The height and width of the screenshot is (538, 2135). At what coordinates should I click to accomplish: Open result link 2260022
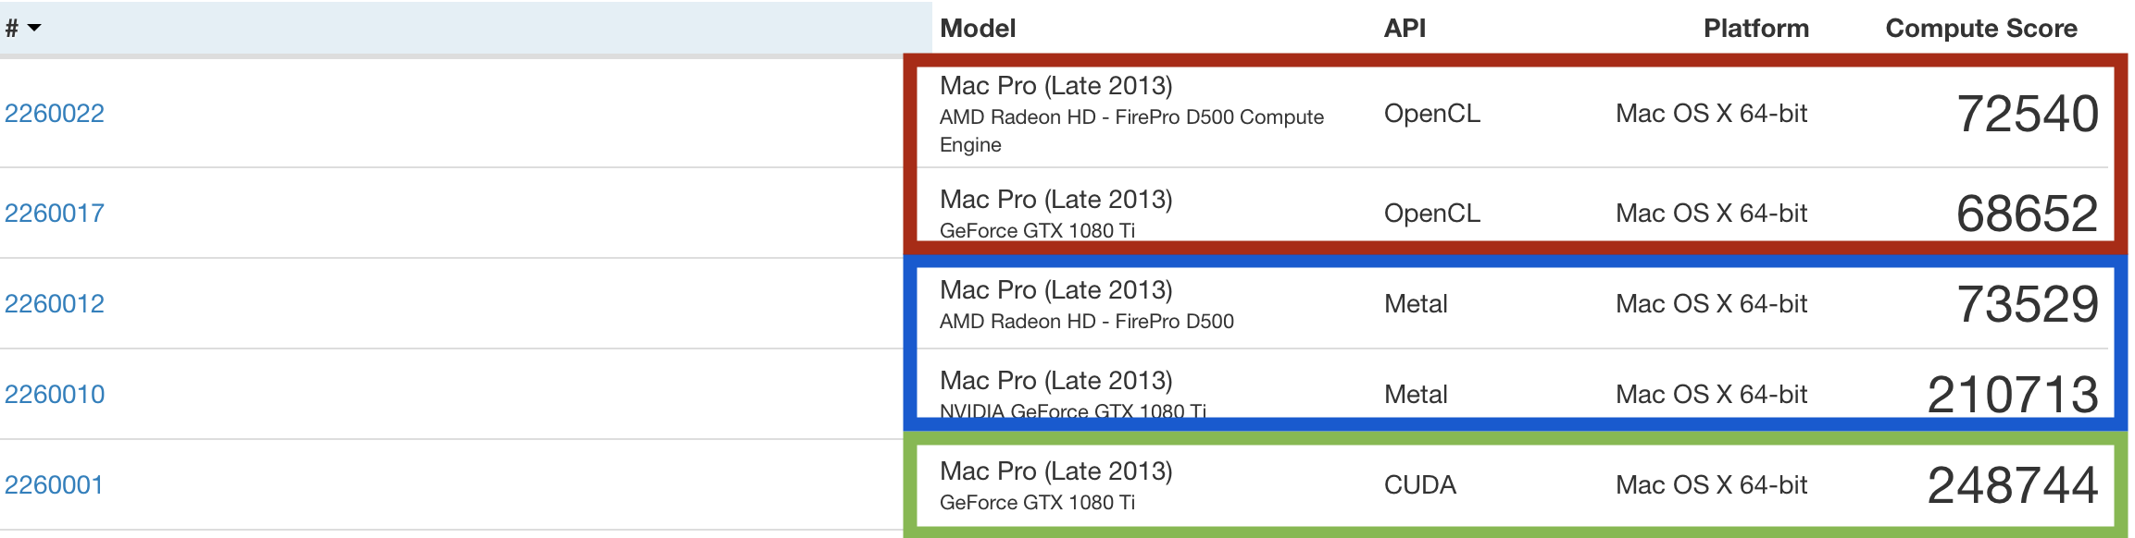55,114
